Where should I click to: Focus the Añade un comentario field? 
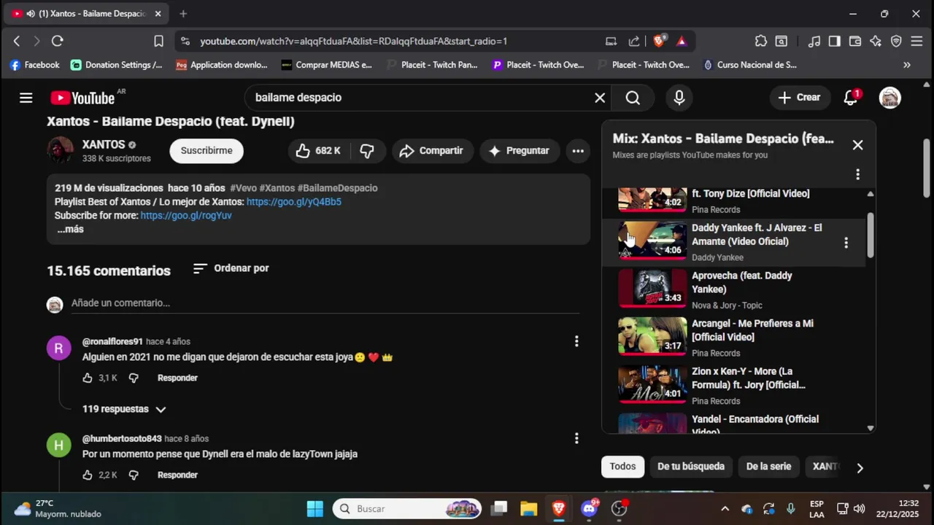tap(325, 303)
